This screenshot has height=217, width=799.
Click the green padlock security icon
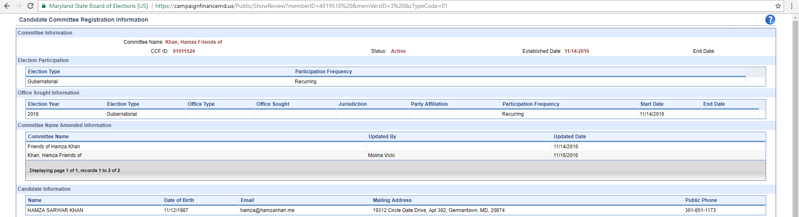(x=44, y=6)
